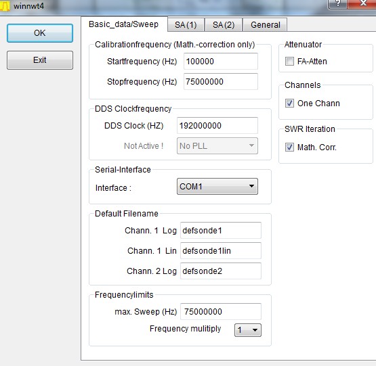The height and width of the screenshot is (366, 376).
Task: Click the Channels group title
Action: pyautogui.click(x=303, y=85)
